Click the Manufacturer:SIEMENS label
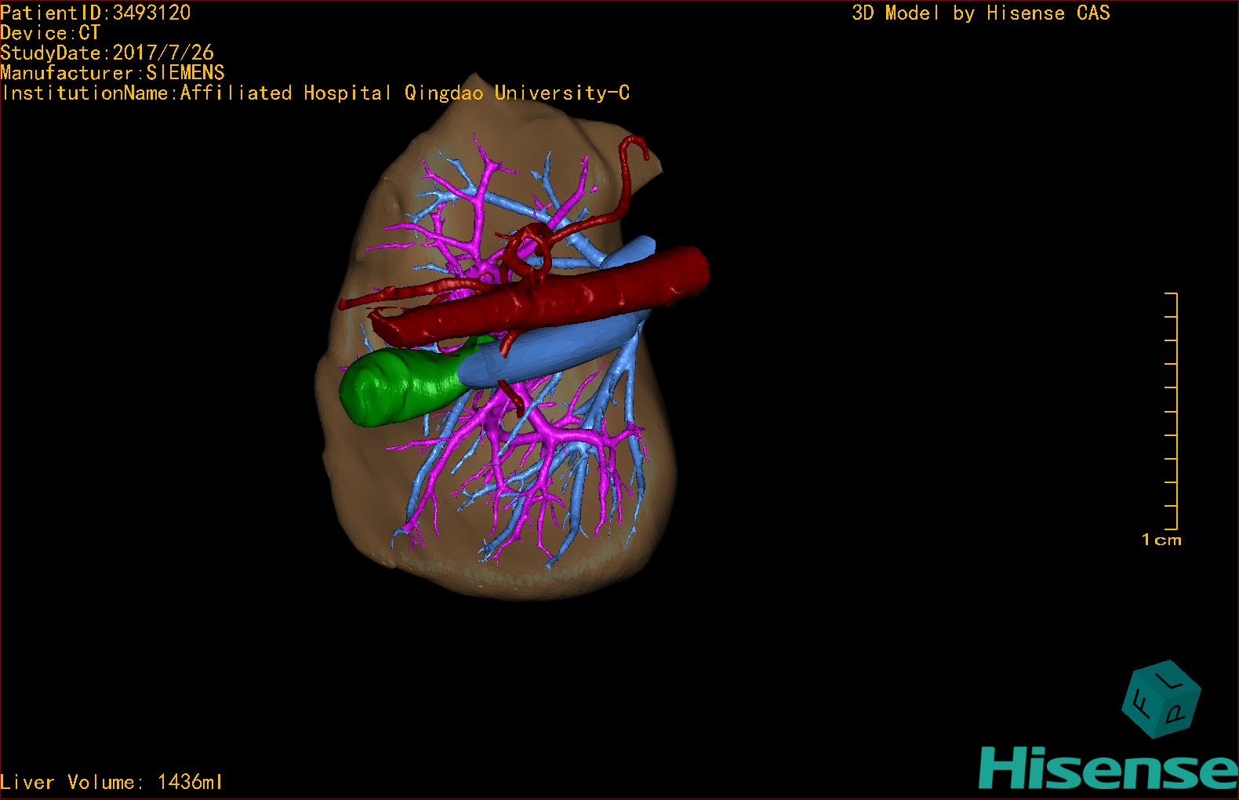The height and width of the screenshot is (800, 1239). [x=112, y=73]
